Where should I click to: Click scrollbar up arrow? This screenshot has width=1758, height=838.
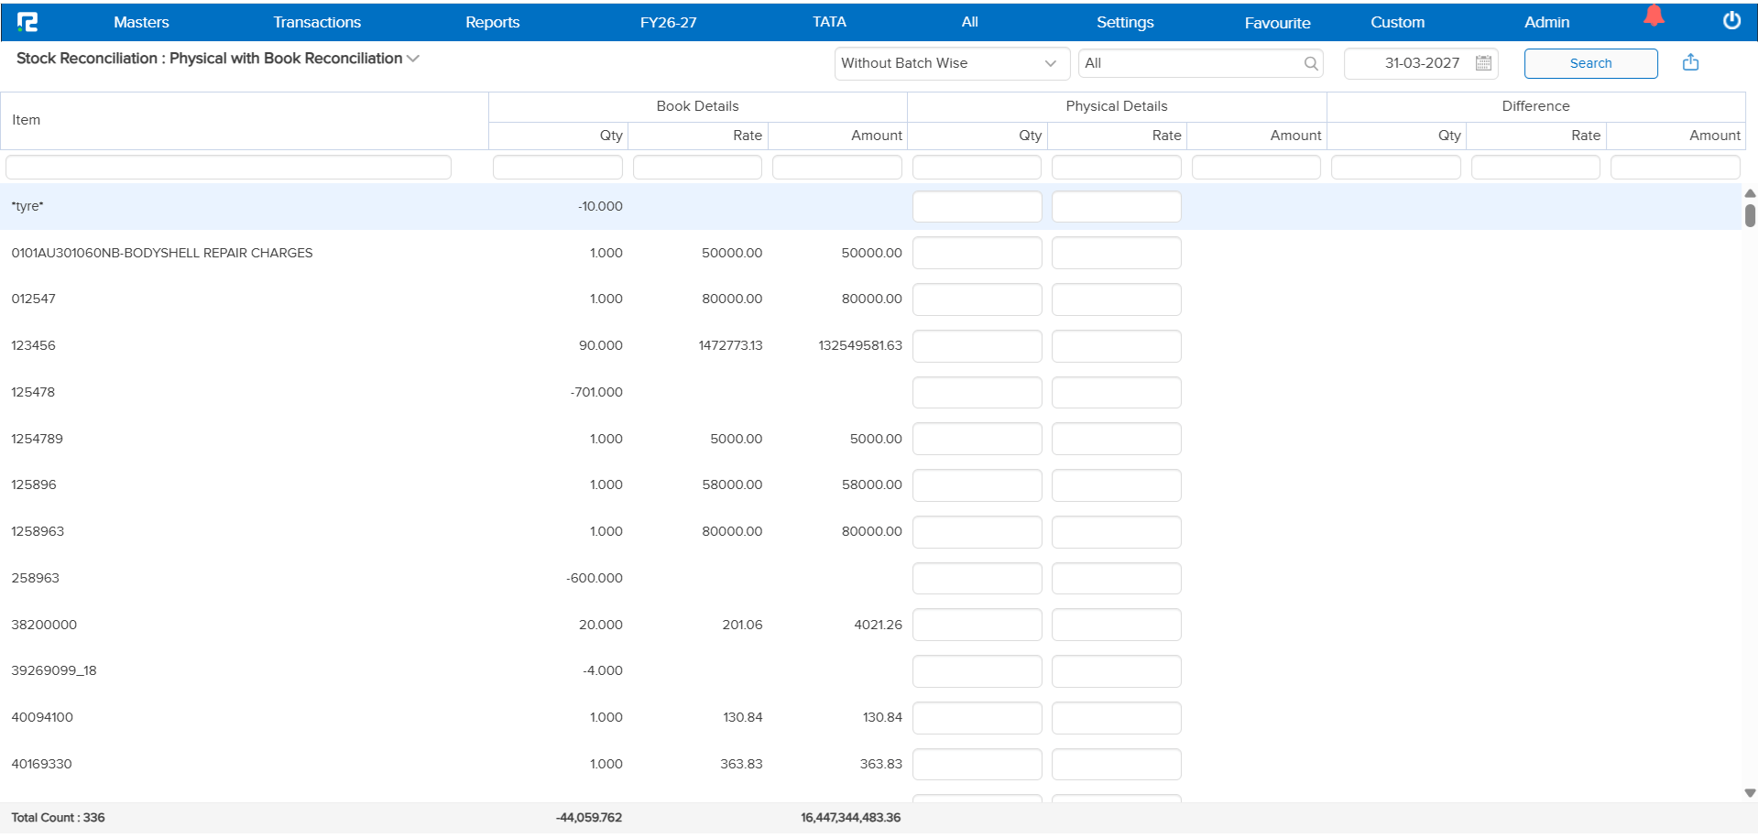pyautogui.click(x=1750, y=193)
